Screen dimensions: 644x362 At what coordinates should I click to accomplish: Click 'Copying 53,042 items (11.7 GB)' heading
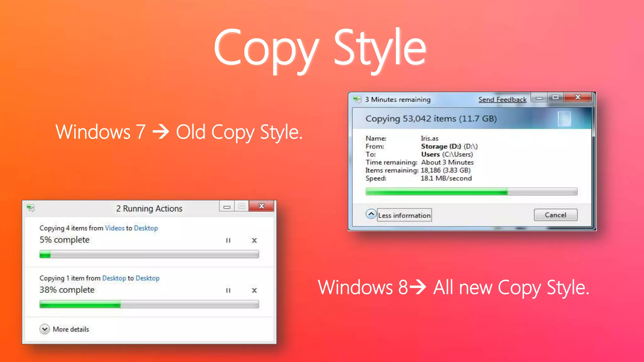[x=431, y=119]
